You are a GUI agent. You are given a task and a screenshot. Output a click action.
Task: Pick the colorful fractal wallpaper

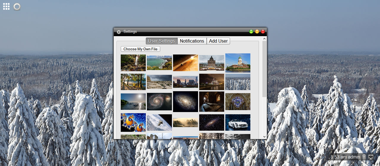133,122
